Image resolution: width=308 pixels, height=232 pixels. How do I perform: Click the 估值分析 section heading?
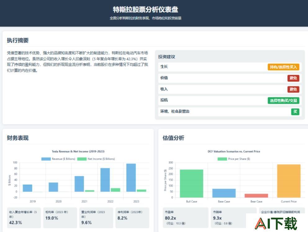173,138
